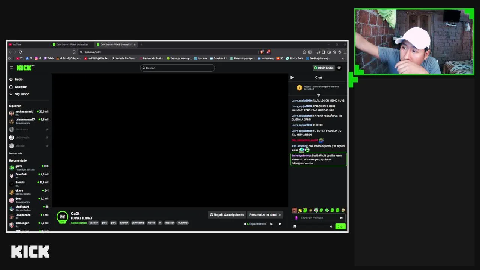Open the browser apps grid icon
This screenshot has height=270, width=480.
click(10, 58)
